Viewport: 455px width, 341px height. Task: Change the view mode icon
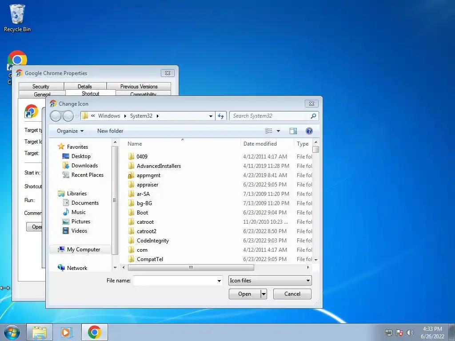(269, 131)
